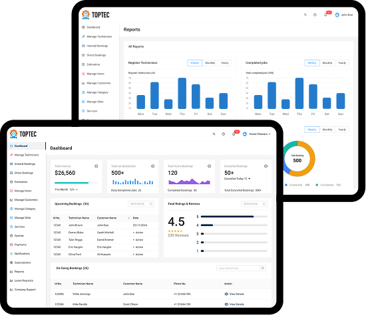366x315 pixels.
Task: Click info icon on Total revenue card
Action: [96, 166]
